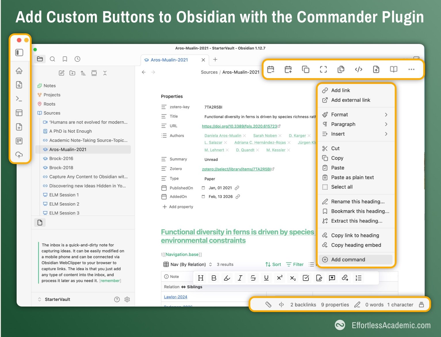Click the Filter button in base view
441x337 pixels.
(295, 264)
